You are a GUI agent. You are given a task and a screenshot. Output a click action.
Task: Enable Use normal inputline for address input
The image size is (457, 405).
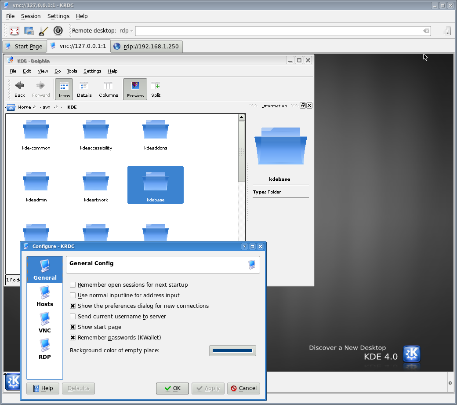[x=73, y=295]
